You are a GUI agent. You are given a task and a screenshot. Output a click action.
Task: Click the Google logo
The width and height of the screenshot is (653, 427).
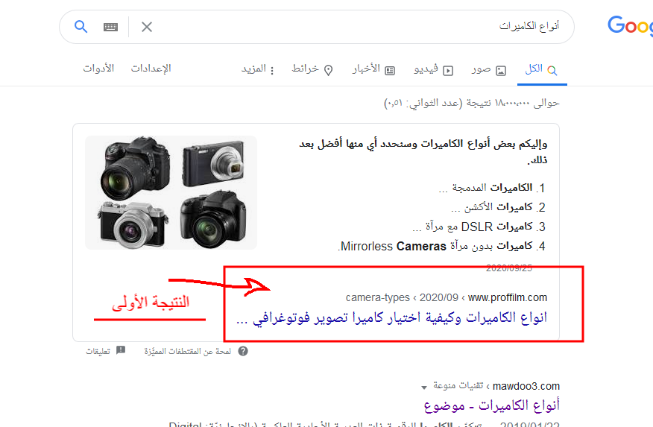click(x=630, y=26)
